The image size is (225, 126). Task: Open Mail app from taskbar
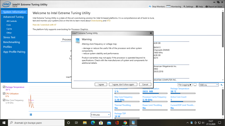click(x=109, y=123)
